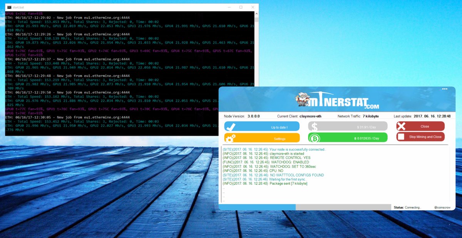Open the three-dot menu in minerstat window

point(445,89)
